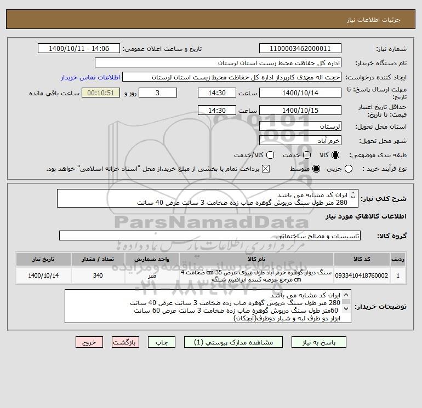Screen dimensions: 422x408
Task: Click the request creator field
Action: (232, 77)
